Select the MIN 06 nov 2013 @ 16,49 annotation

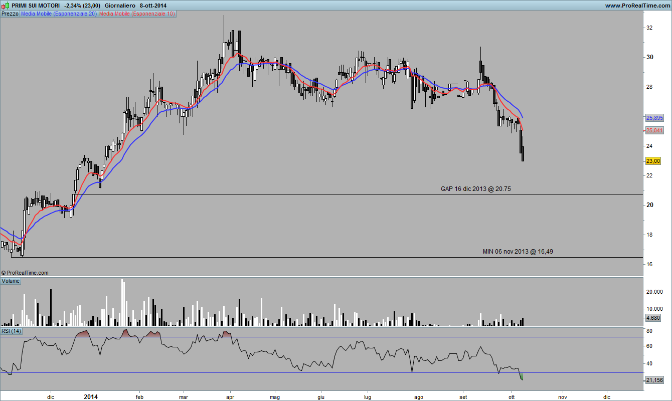518,252
